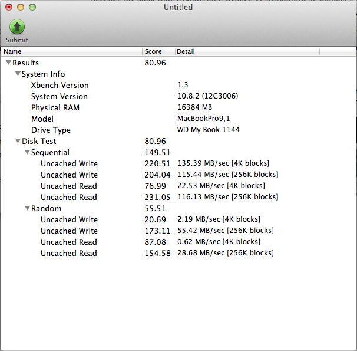Click the Untitled window title

point(178,7)
